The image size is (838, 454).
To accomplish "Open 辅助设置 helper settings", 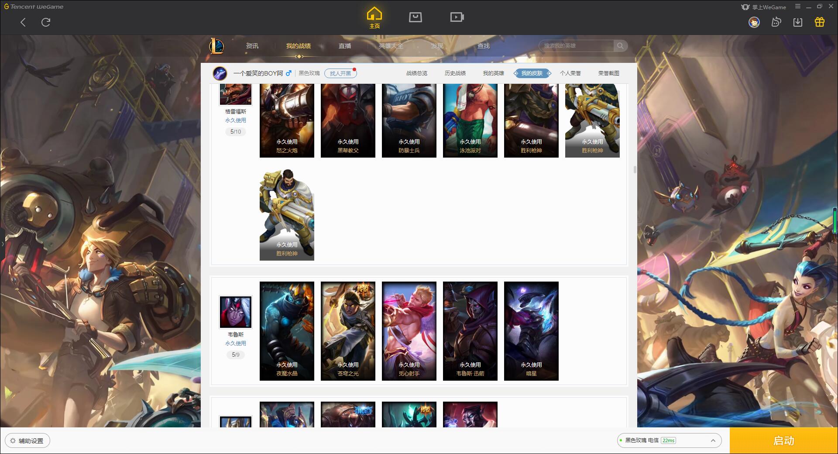I will 27,441.
